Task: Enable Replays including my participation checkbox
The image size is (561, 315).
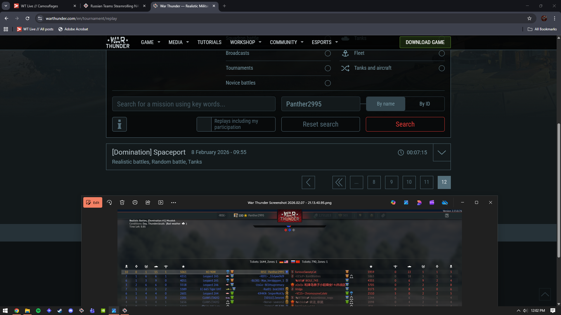Action: [204, 124]
